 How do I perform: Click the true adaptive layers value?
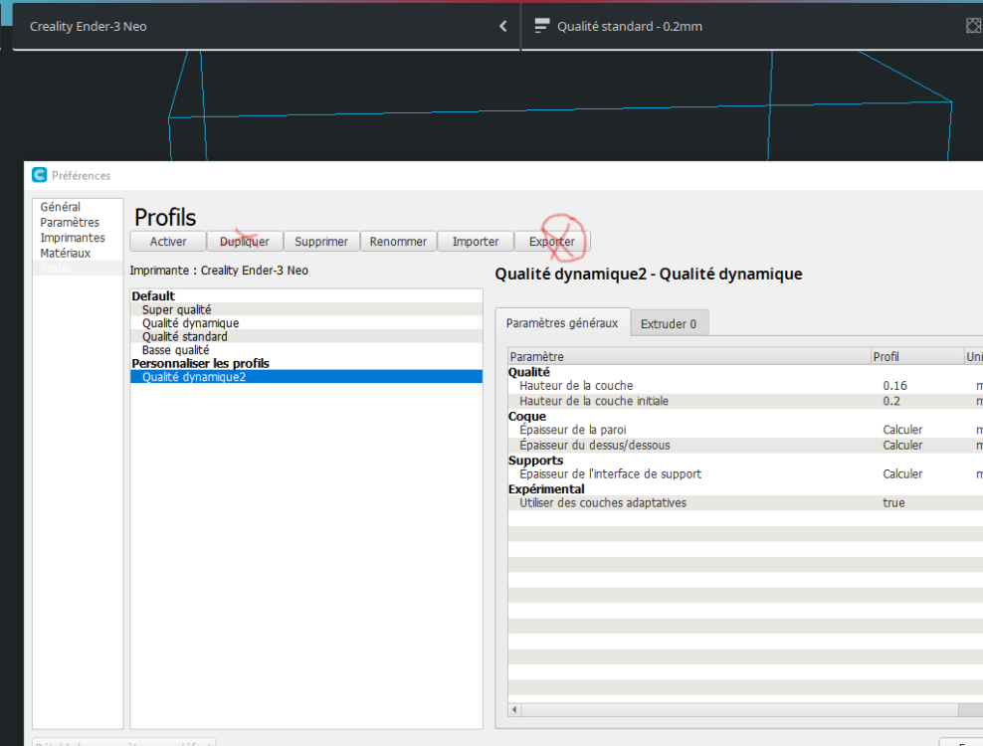click(x=894, y=502)
